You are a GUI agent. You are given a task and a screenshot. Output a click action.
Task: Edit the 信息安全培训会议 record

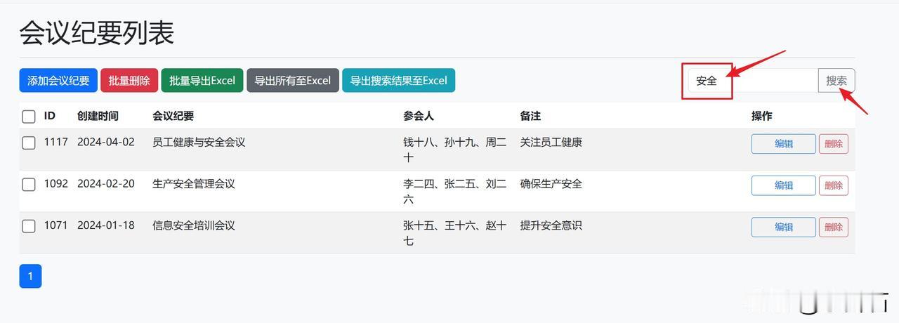pos(784,227)
